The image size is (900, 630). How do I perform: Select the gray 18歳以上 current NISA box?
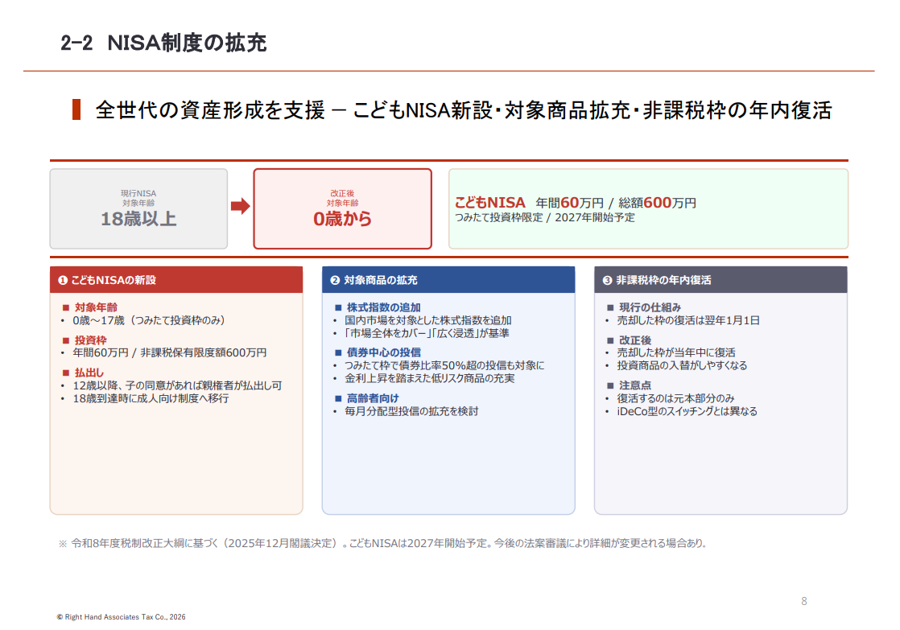[x=138, y=208]
